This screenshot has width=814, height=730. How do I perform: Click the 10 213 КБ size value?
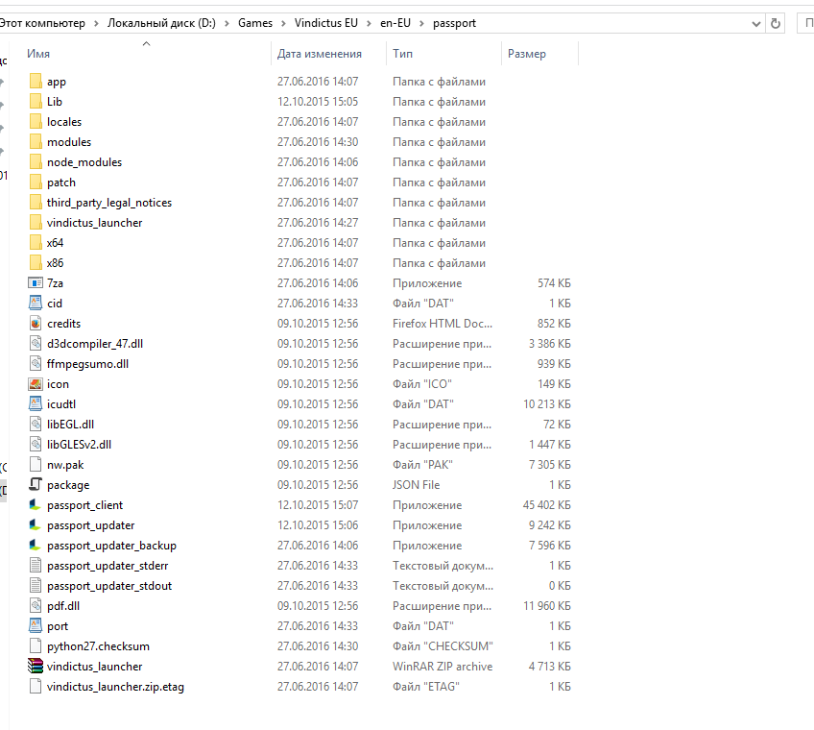546,404
